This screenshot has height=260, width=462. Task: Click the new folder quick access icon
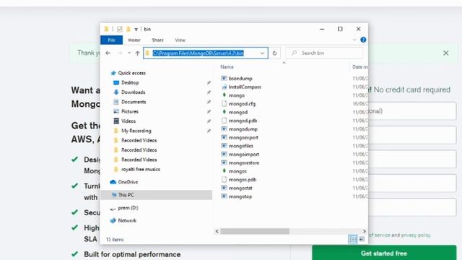pyautogui.click(x=128, y=29)
